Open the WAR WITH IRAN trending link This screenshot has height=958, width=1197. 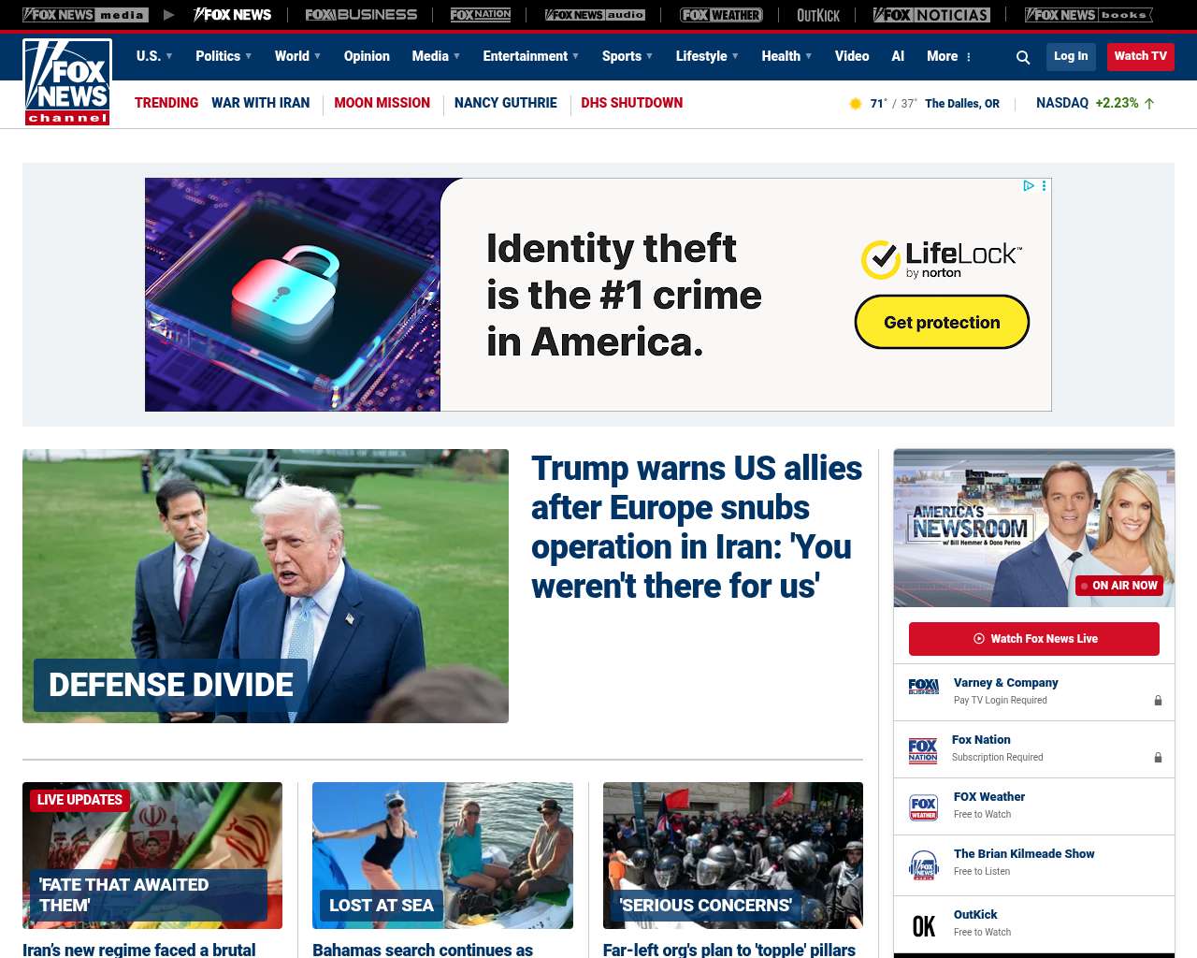point(260,103)
